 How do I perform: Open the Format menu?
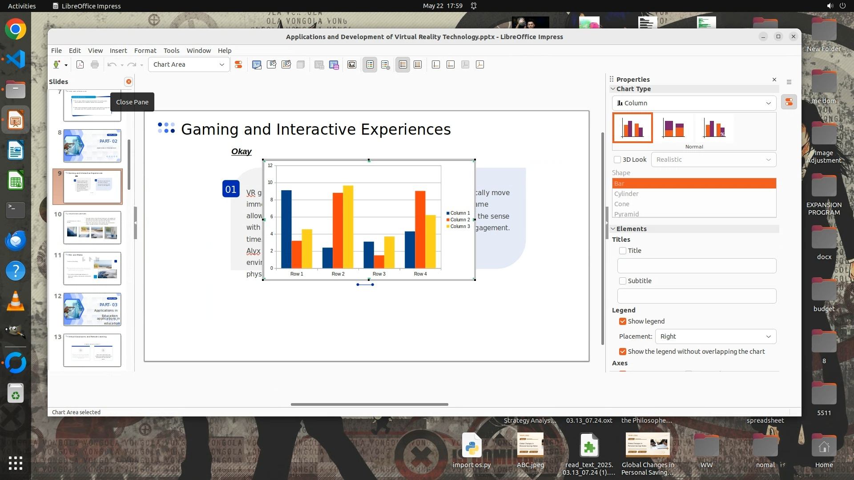[145, 51]
